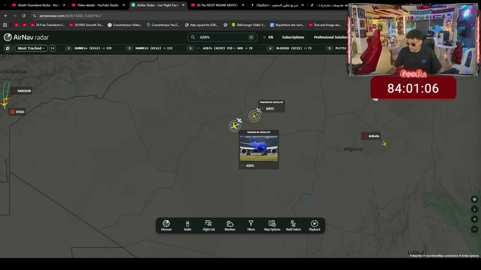Open 20 FREE Smooth Transitions bookmark
Screen dimensions: 481x270
pyautogui.click(x=86, y=25)
